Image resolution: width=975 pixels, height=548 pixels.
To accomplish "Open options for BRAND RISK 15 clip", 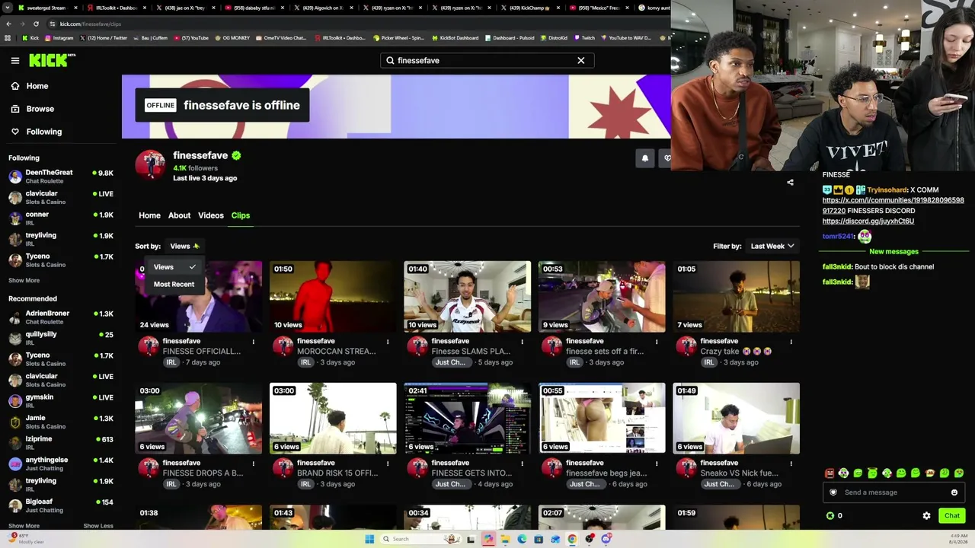I will pos(388,464).
